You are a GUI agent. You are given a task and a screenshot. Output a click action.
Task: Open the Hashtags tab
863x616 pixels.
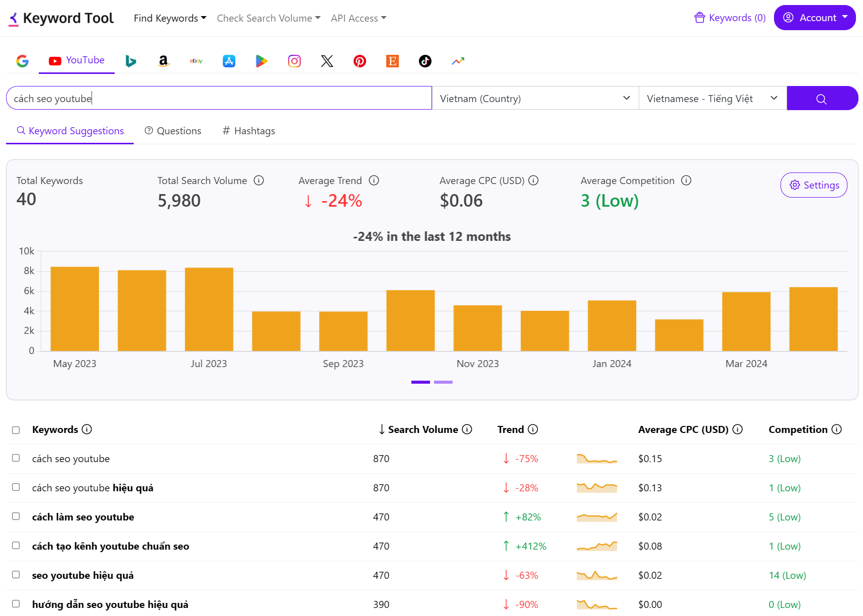pyautogui.click(x=249, y=131)
